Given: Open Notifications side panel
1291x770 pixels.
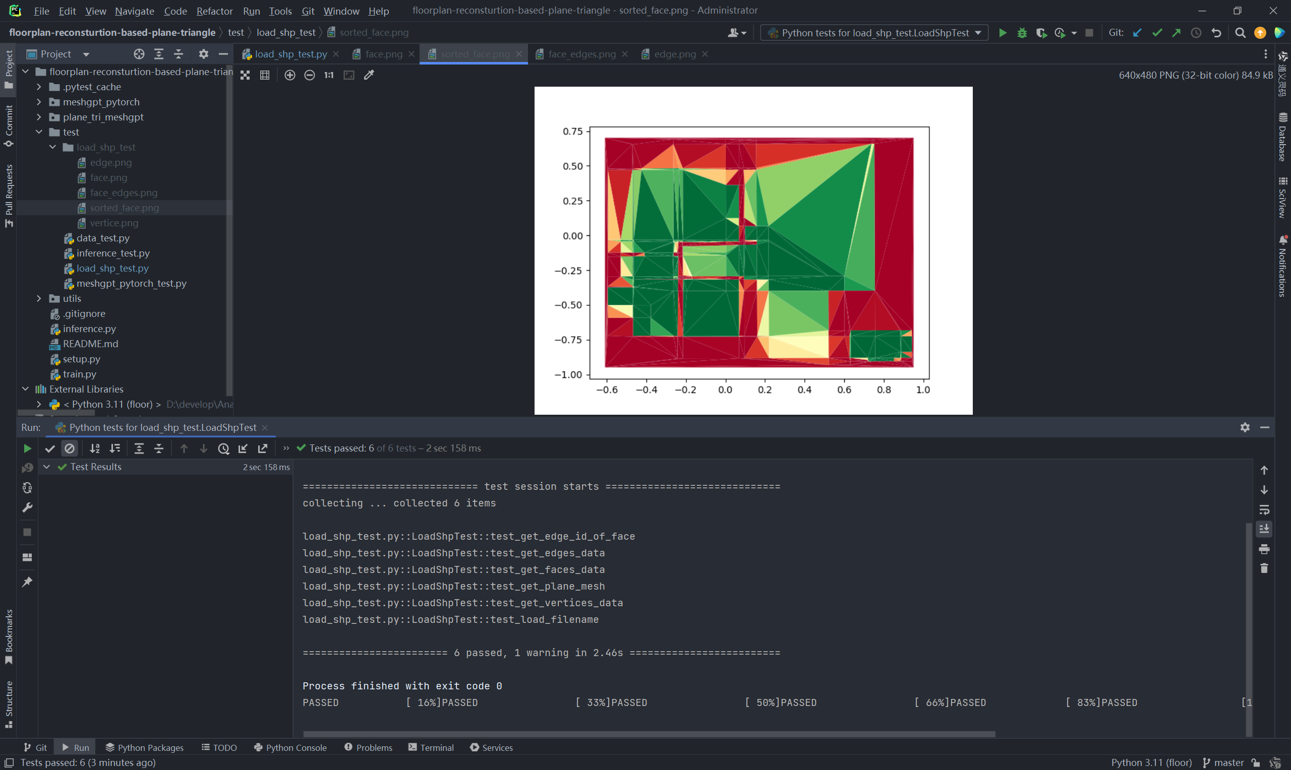Looking at the screenshot, I should coord(1283,266).
